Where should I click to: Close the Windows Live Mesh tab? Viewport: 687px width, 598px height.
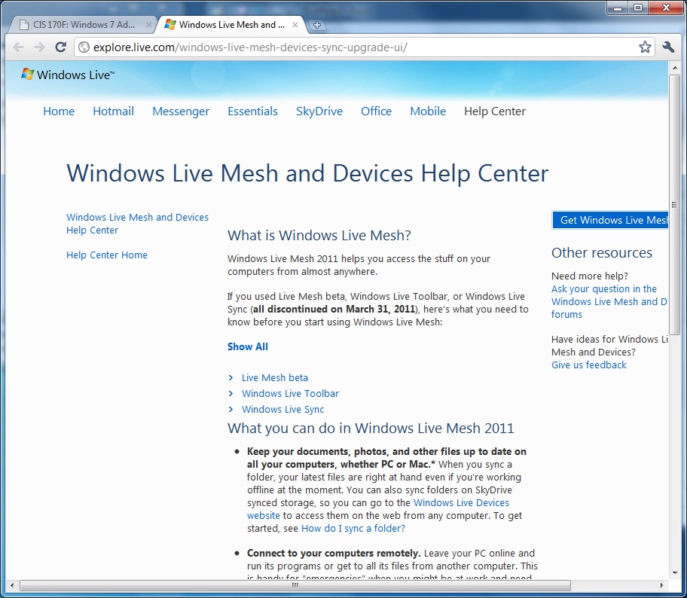click(x=295, y=25)
